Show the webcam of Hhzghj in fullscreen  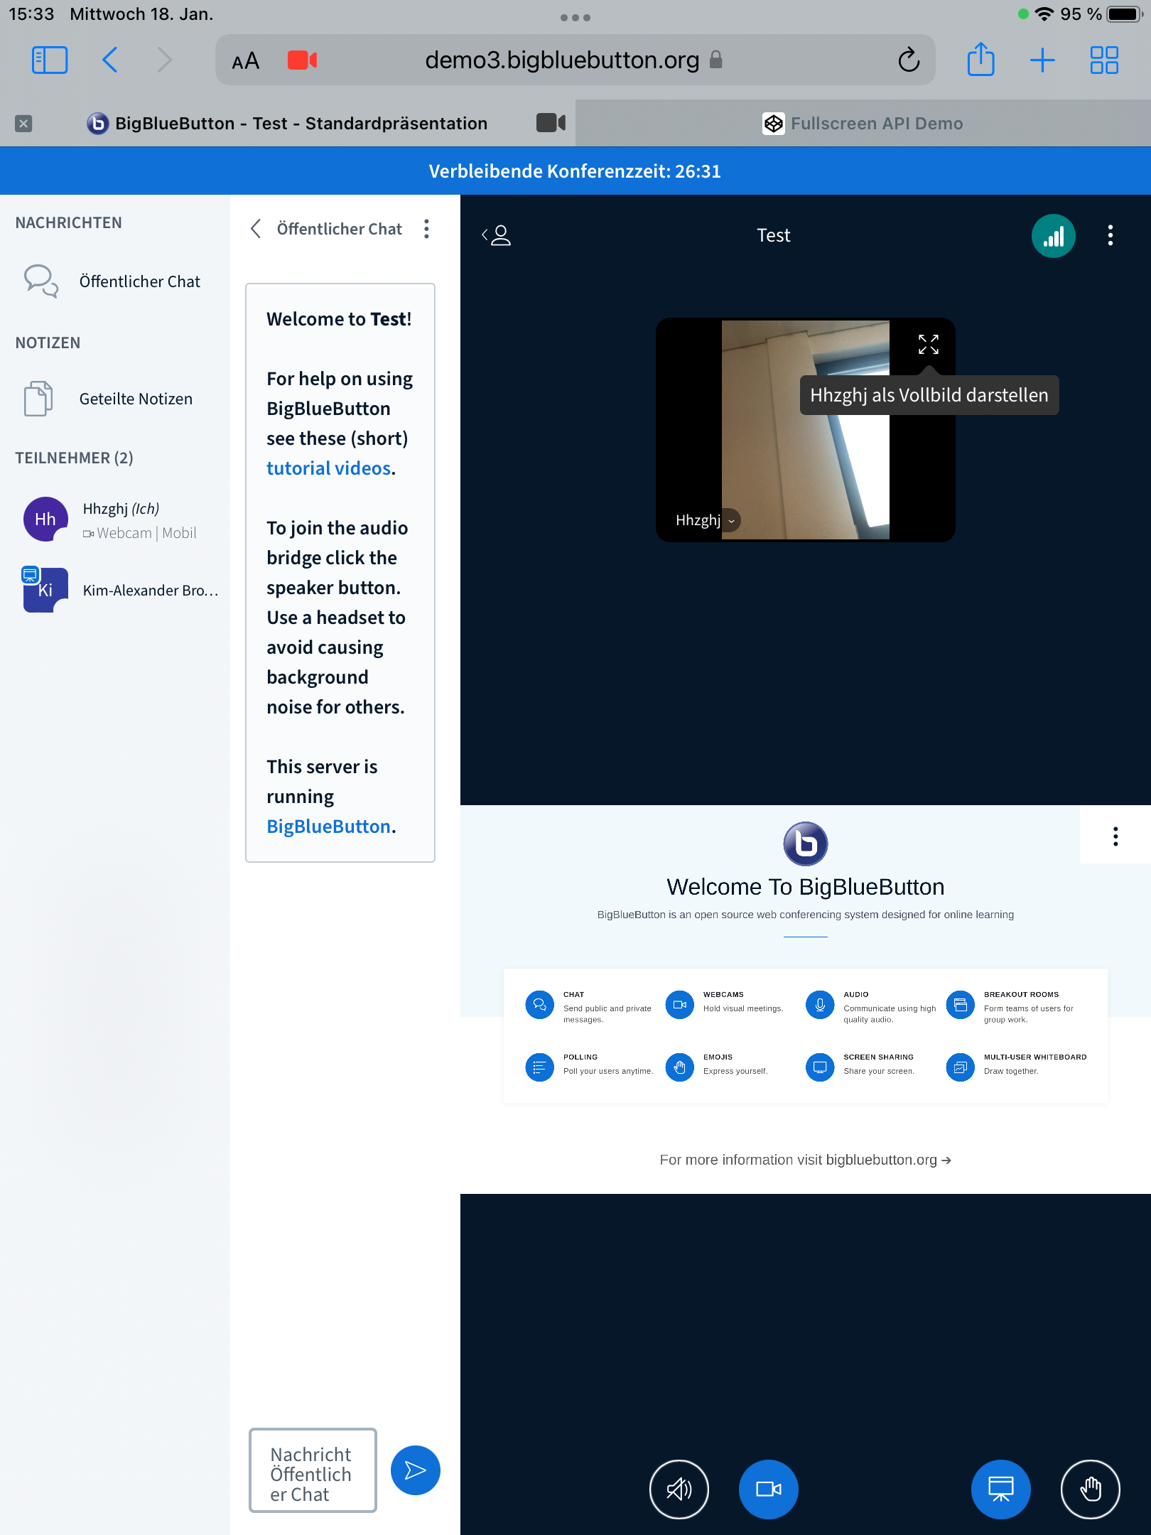(x=928, y=345)
